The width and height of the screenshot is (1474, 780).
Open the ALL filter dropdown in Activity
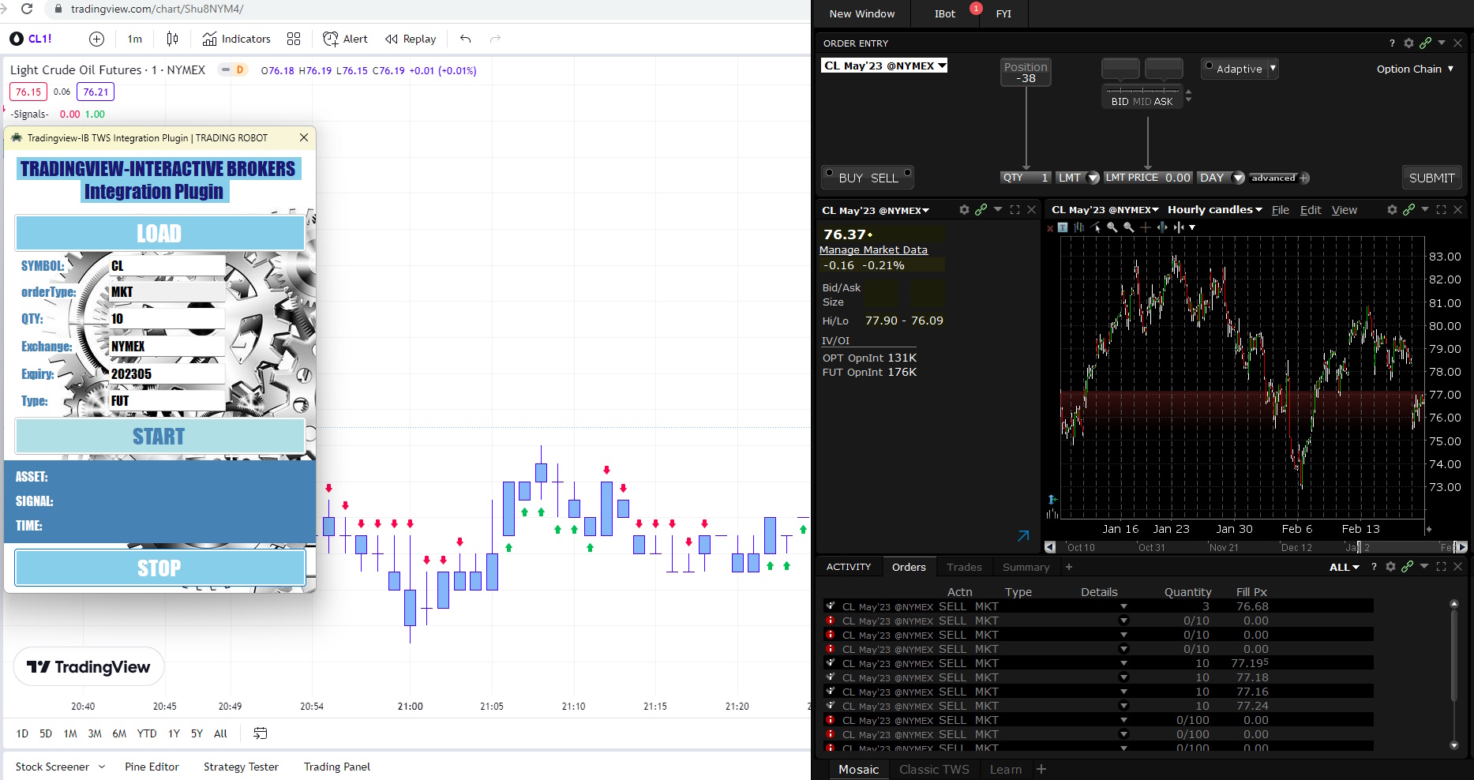(1345, 567)
